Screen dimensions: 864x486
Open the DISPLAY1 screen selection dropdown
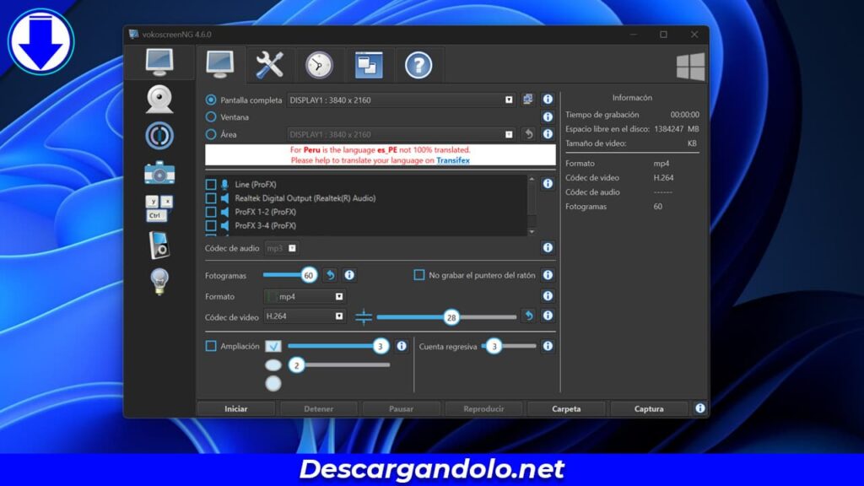coord(510,99)
